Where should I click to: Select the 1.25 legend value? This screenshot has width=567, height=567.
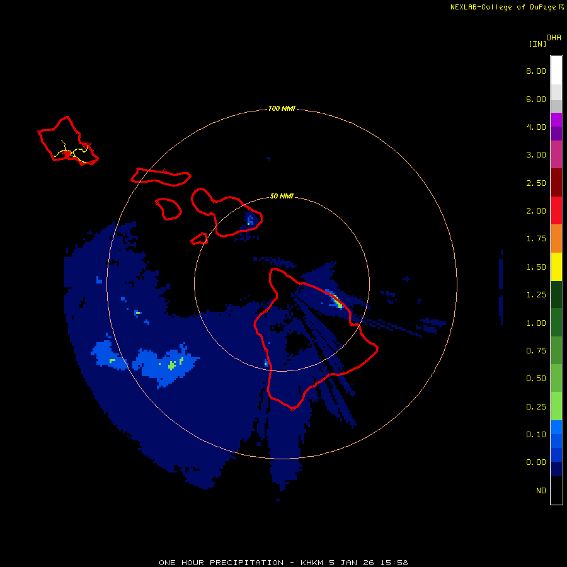point(536,295)
